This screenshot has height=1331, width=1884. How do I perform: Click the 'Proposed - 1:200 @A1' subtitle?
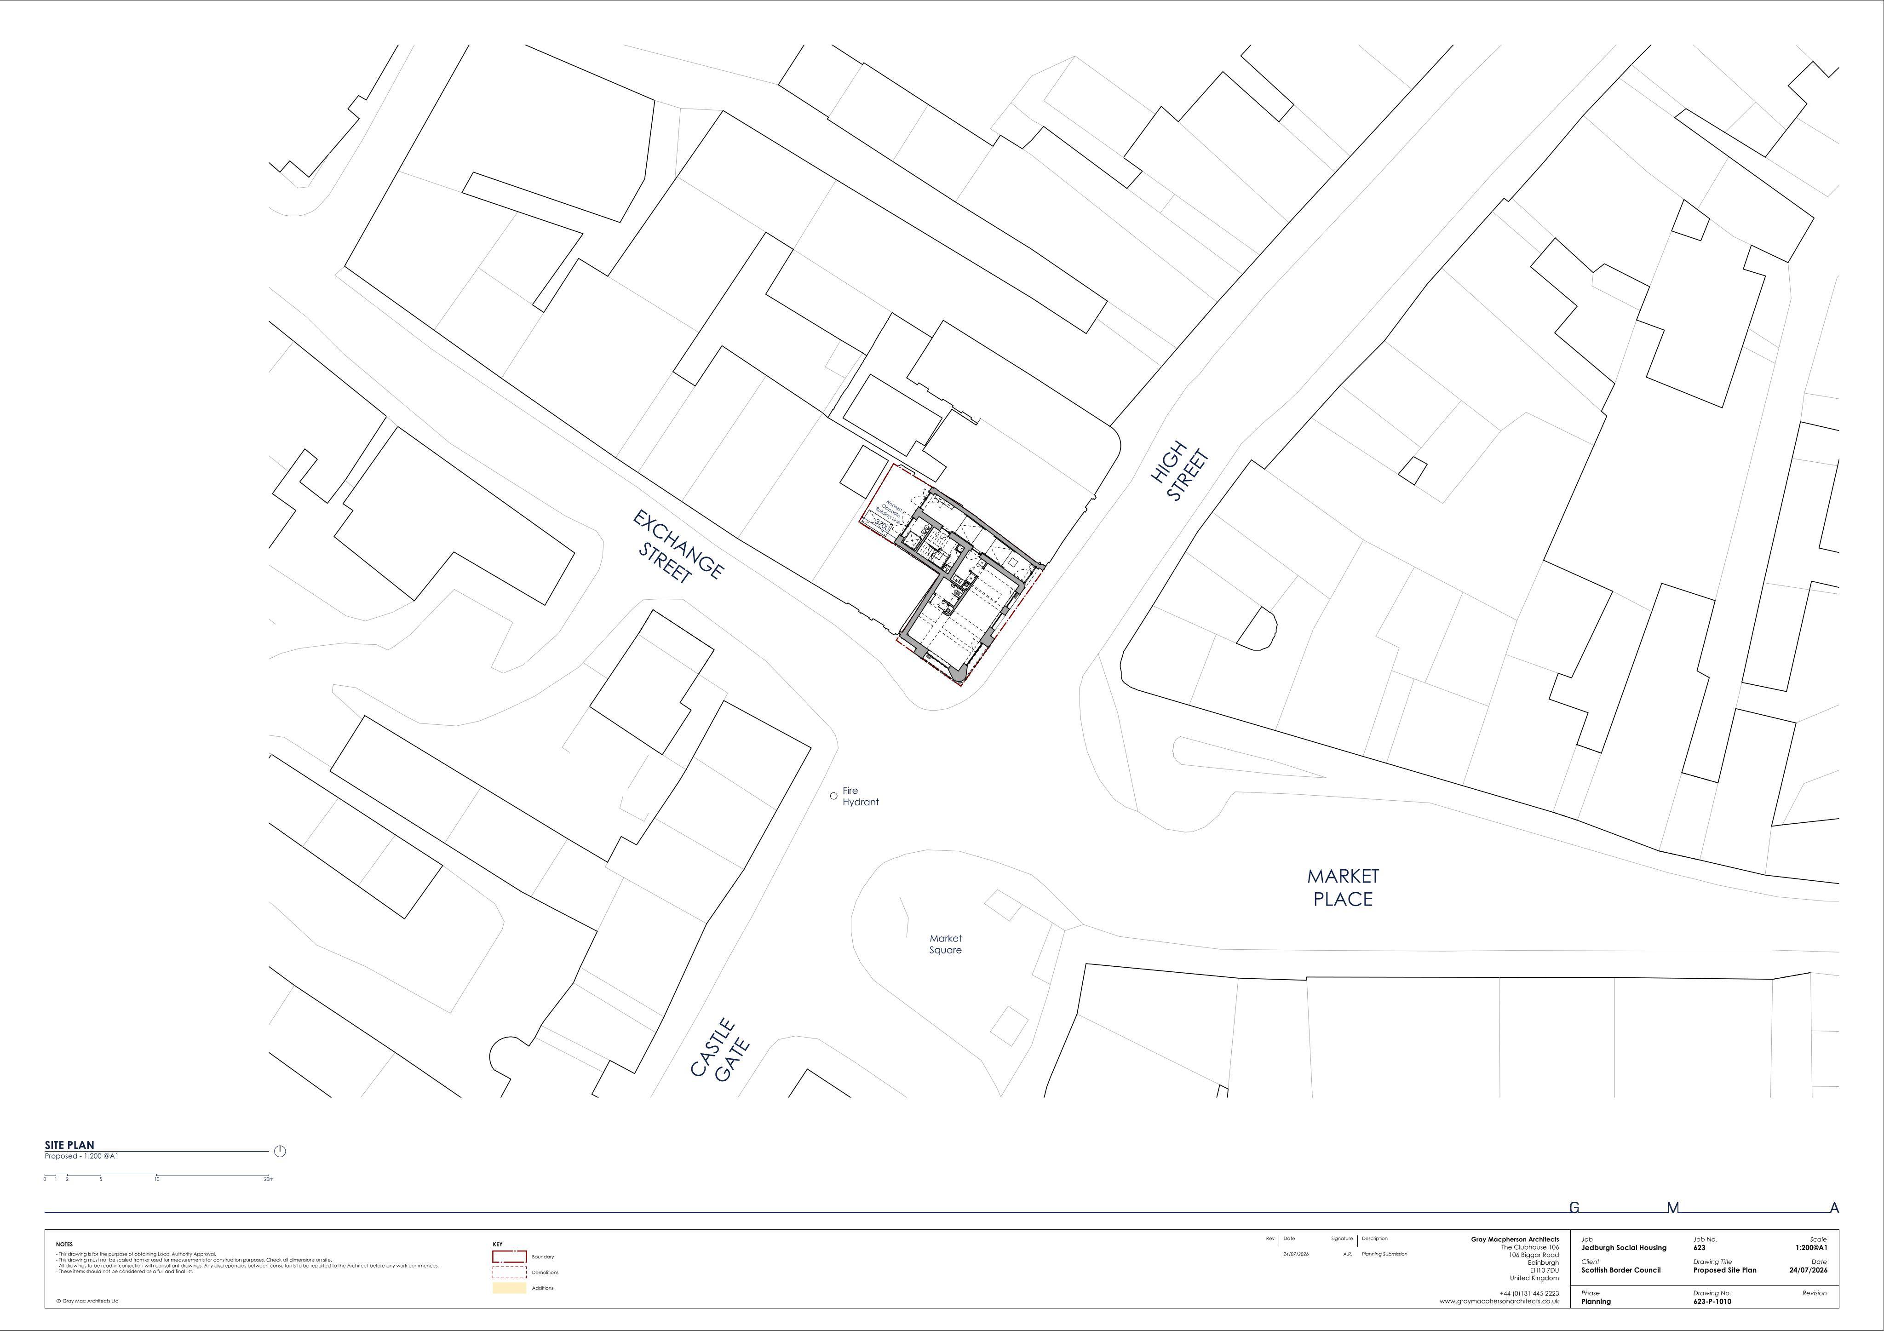pos(81,1155)
